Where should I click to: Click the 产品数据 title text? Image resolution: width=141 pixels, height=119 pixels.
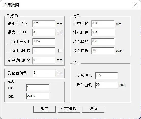click(11, 5)
